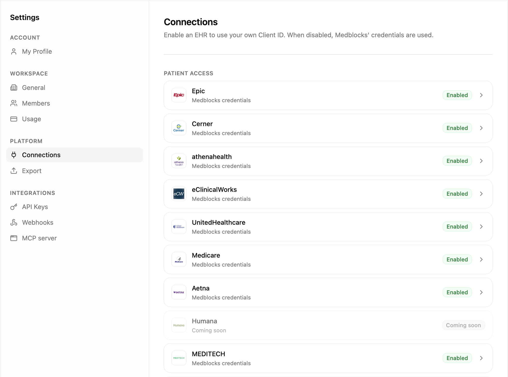Screen dimensions: 508x377
Task: Click Medblocks credentials text under Epic
Action: click(221, 100)
